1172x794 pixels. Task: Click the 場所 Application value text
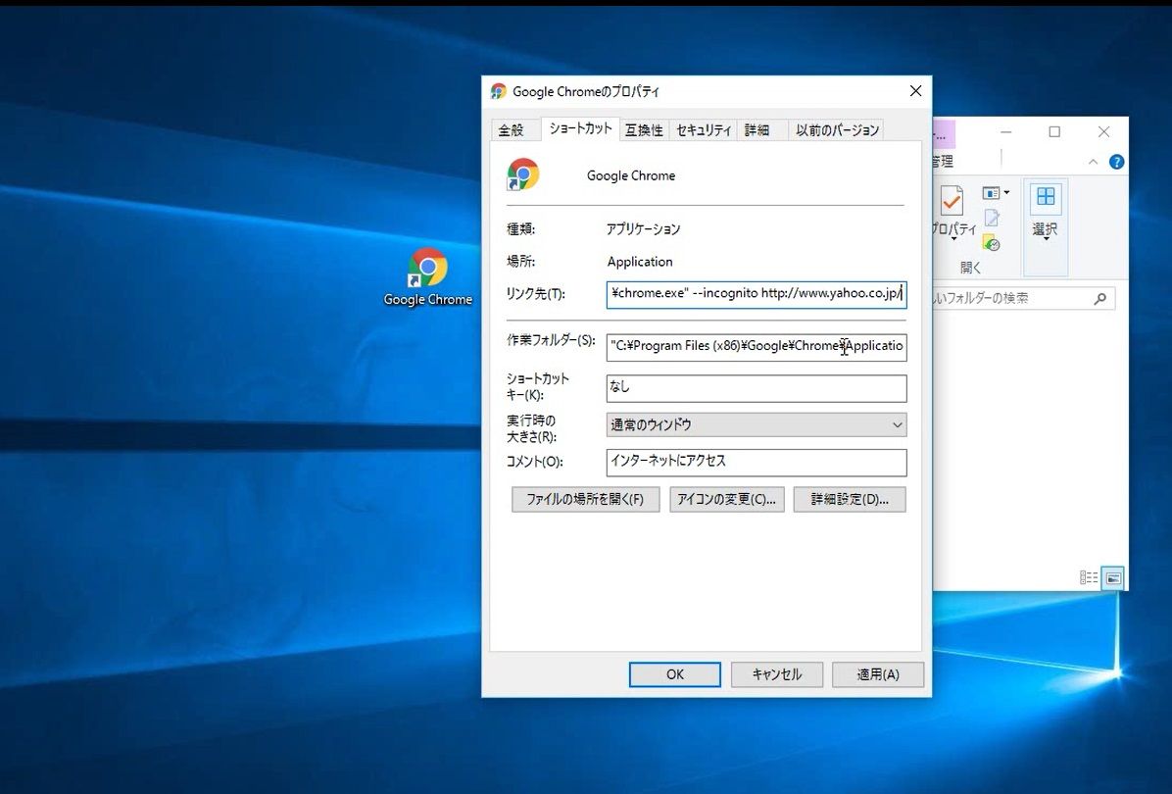640,262
